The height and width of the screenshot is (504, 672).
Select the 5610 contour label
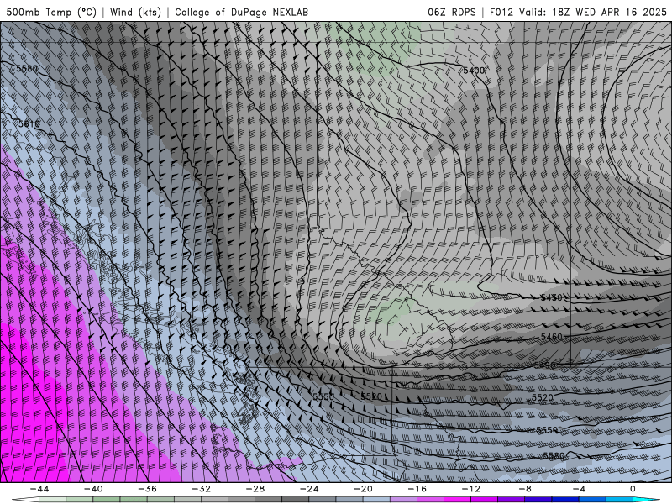point(29,123)
